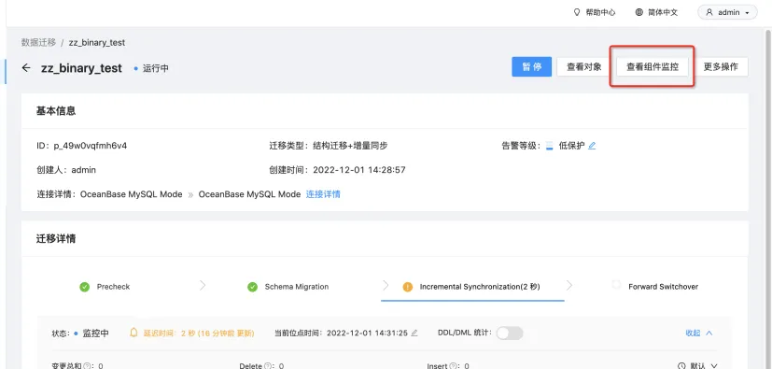Edit current checkpoint time pencil icon
The width and height of the screenshot is (772, 369).
pyautogui.click(x=414, y=334)
